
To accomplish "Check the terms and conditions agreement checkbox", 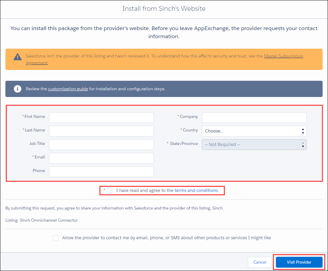I will pyautogui.click(x=110, y=190).
